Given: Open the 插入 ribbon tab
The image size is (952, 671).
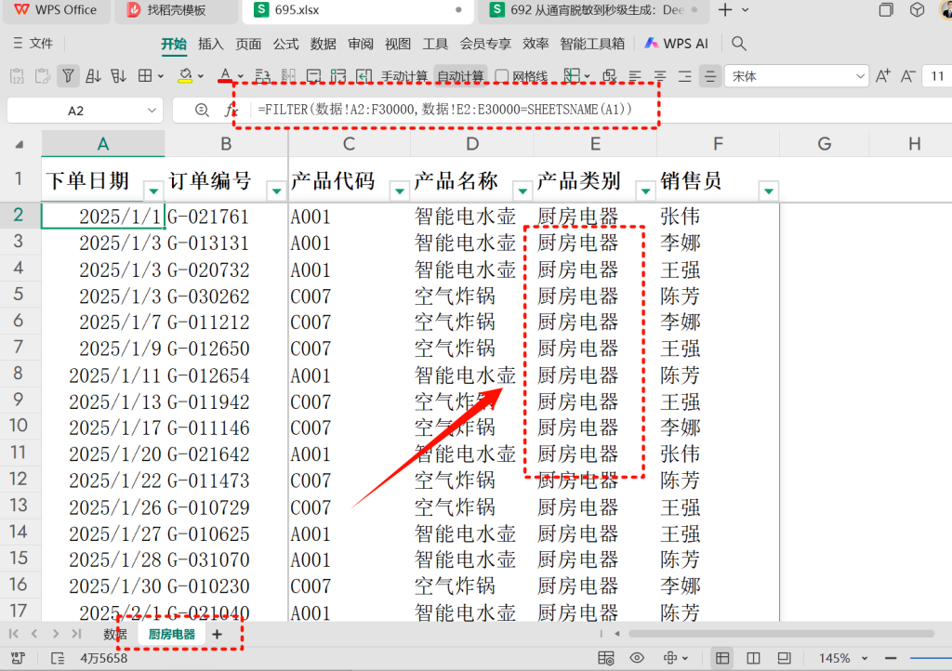Looking at the screenshot, I should [x=211, y=44].
